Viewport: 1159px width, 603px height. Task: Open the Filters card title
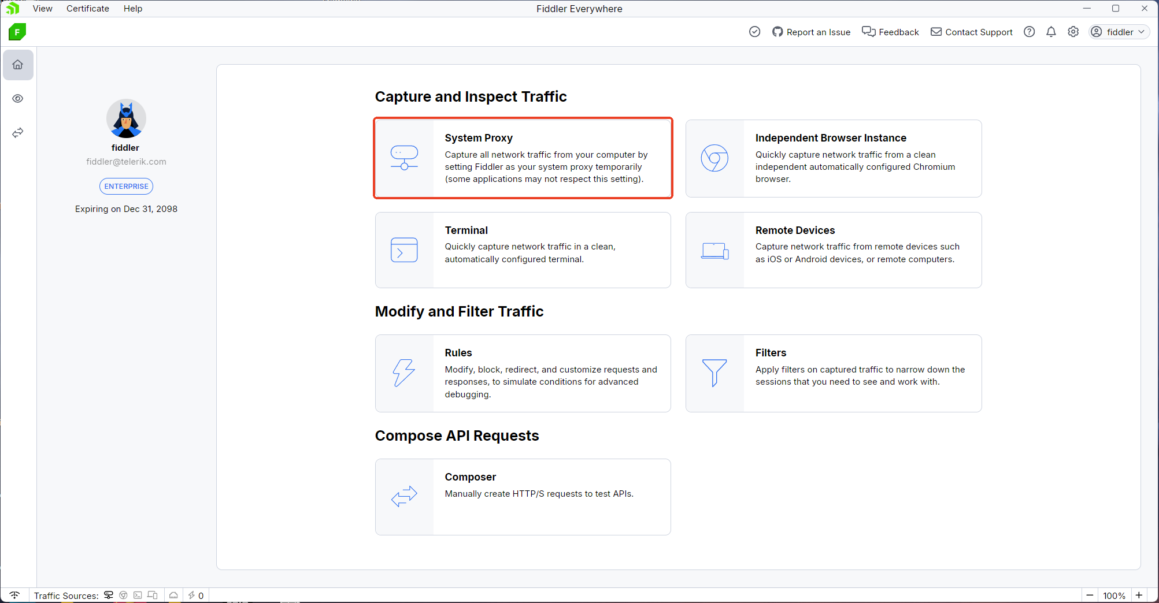point(771,352)
